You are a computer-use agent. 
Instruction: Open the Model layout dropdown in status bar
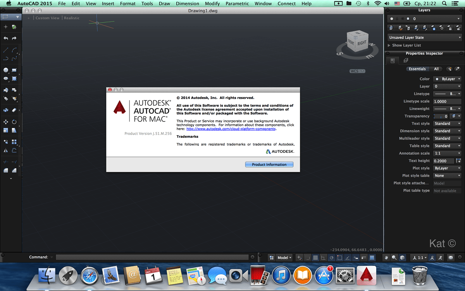click(284, 257)
